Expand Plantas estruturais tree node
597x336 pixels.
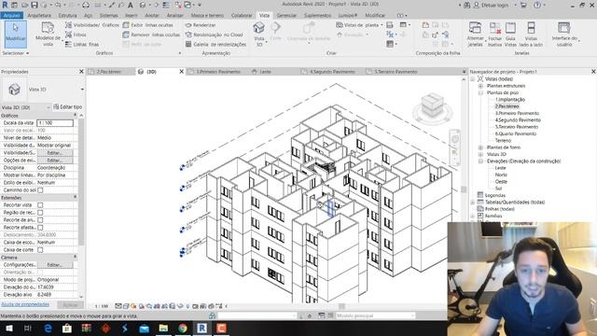(x=480, y=86)
